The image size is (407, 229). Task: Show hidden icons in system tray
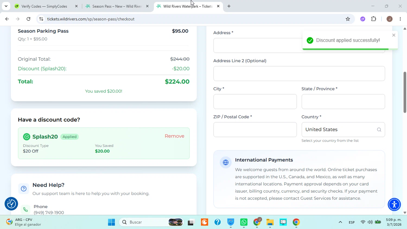340,222
